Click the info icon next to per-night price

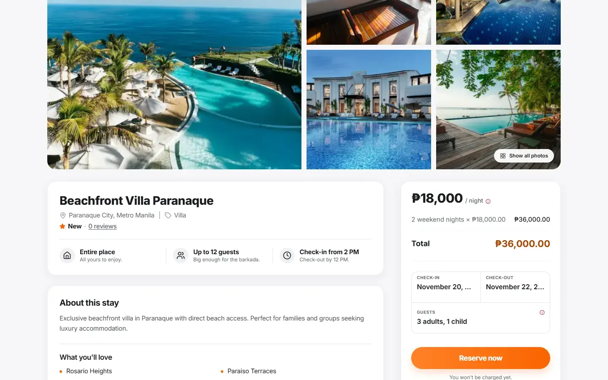click(488, 201)
